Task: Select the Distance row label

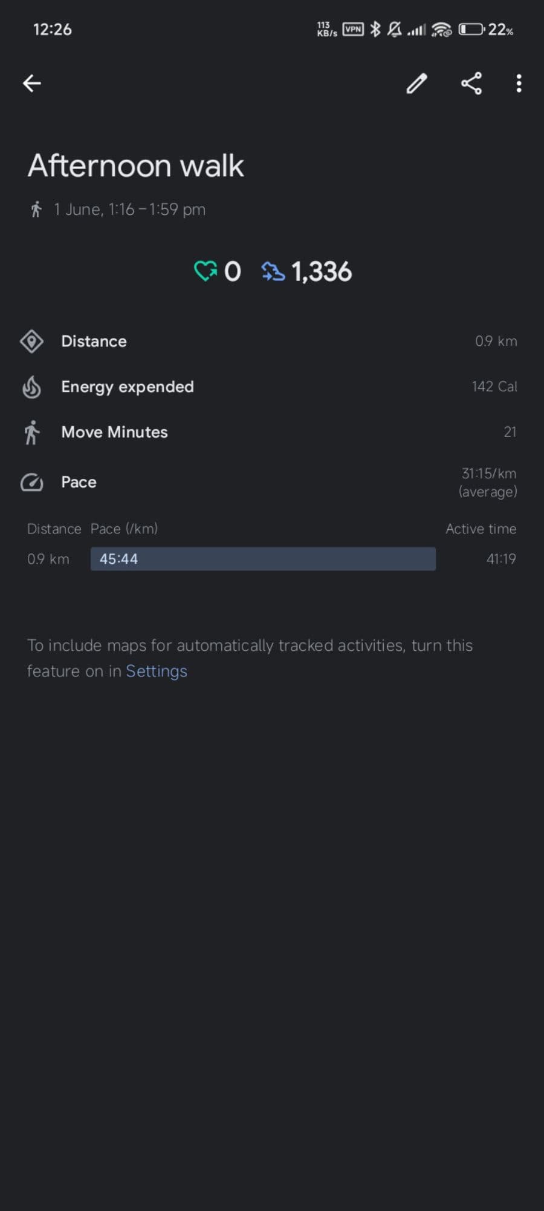Action: coord(94,342)
